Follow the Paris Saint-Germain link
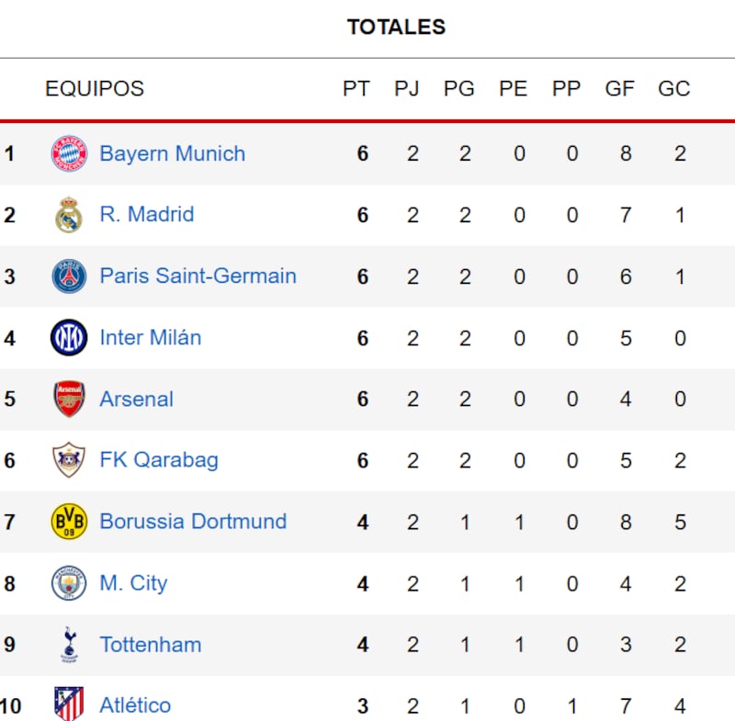735x721 pixels. point(198,276)
